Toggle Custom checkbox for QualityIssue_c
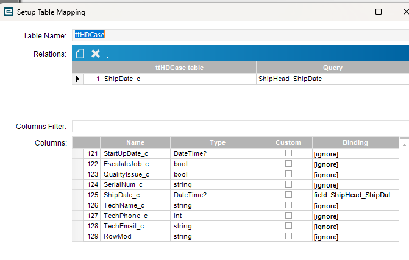 [x=288, y=174]
